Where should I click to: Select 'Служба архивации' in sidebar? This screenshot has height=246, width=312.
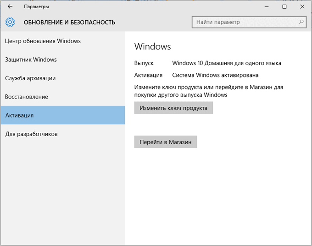[63, 78]
